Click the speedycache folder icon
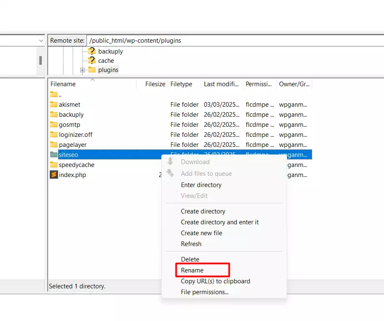 pyautogui.click(x=53, y=165)
